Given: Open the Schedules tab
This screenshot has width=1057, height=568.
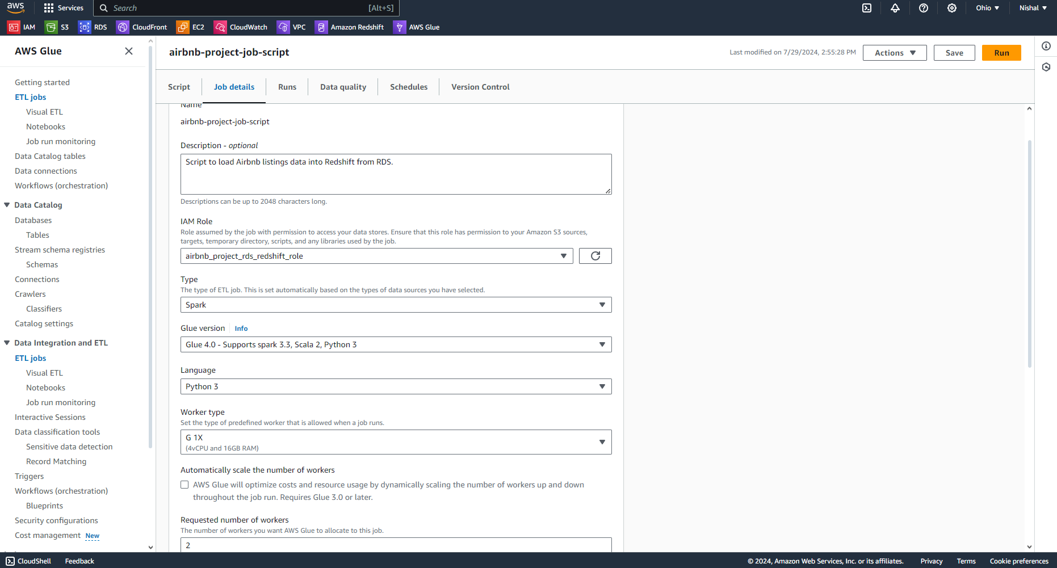Looking at the screenshot, I should [409, 87].
